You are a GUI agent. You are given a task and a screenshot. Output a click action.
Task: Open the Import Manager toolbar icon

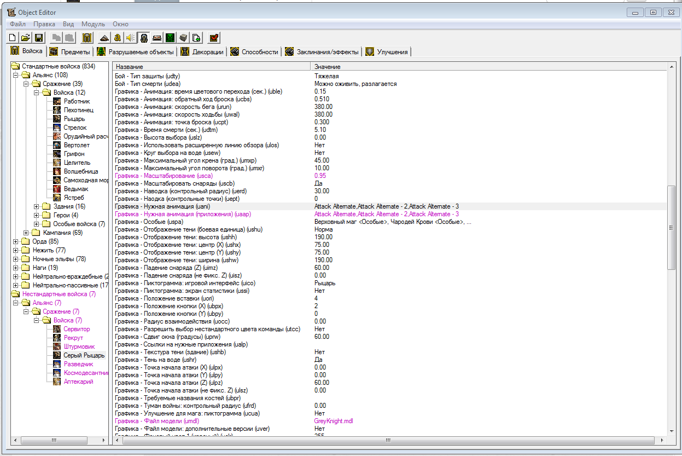196,38
